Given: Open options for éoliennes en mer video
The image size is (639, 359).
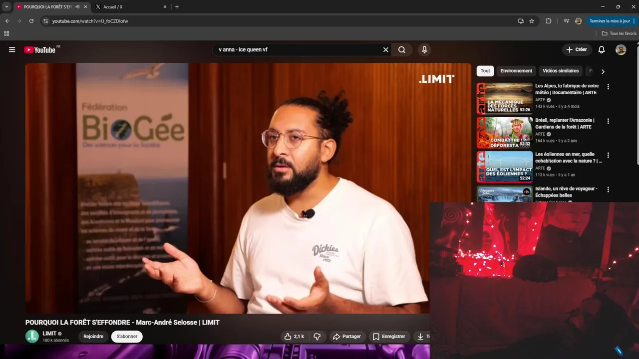Looking at the screenshot, I should tap(608, 155).
